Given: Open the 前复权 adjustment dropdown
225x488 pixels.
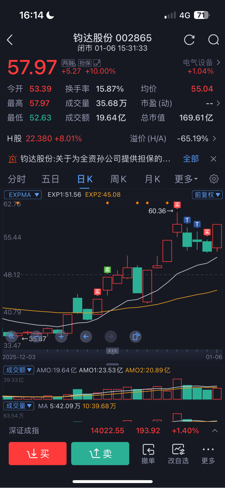Looking at the screenshot, I should tap(207, 195).
